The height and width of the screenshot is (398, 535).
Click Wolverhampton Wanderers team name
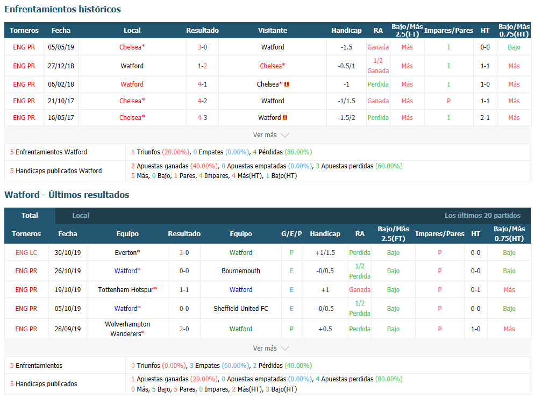pyautogui.click(x=127, y=329)
